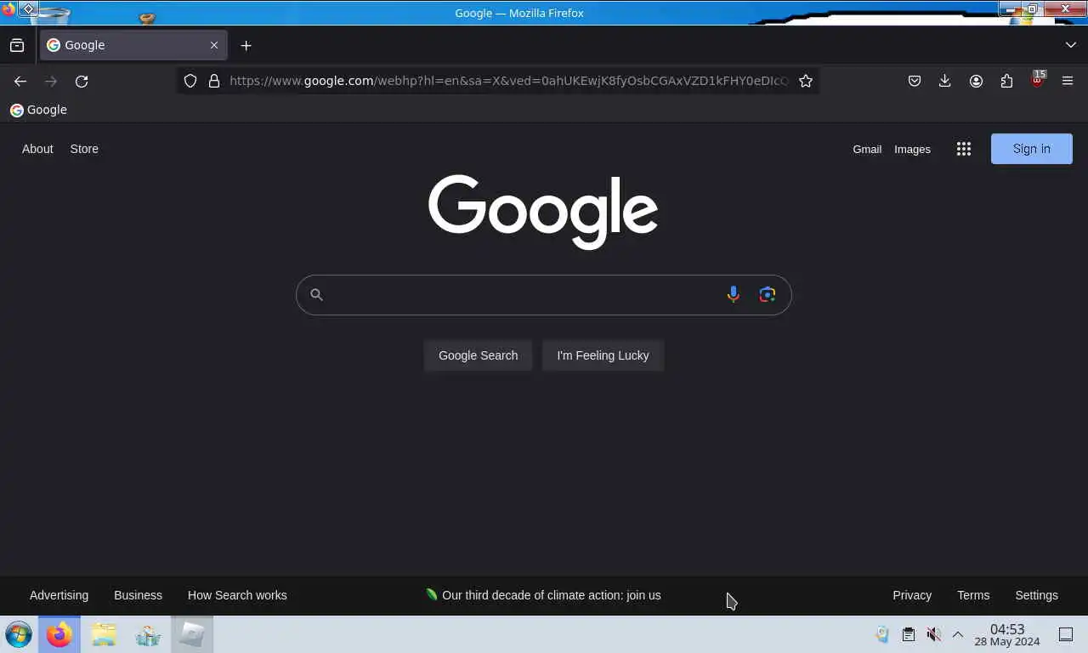This screenshot has width=1088, height=653.
Task: Open the Settings footer menu
Action: click(x=1036, y=595)
